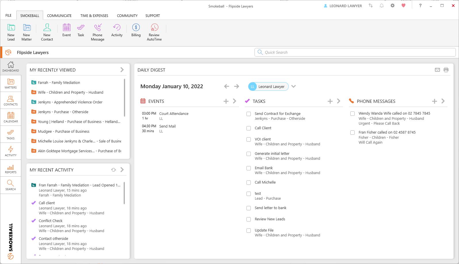Expand My Recently Viewed panel
The image size is (459, 264).
tap(122, 70)
